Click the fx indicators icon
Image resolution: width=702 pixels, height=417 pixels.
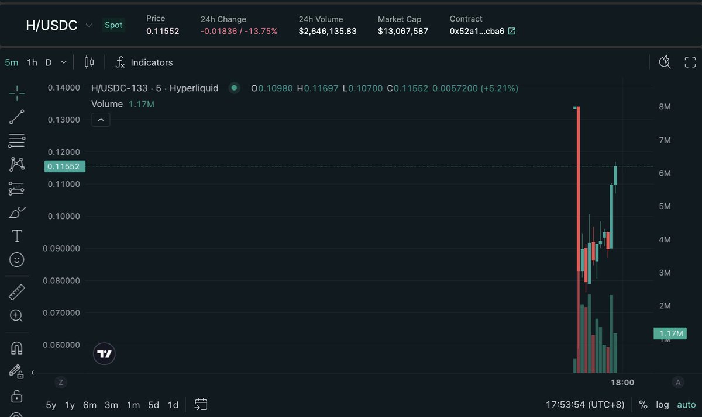(120, 62)
